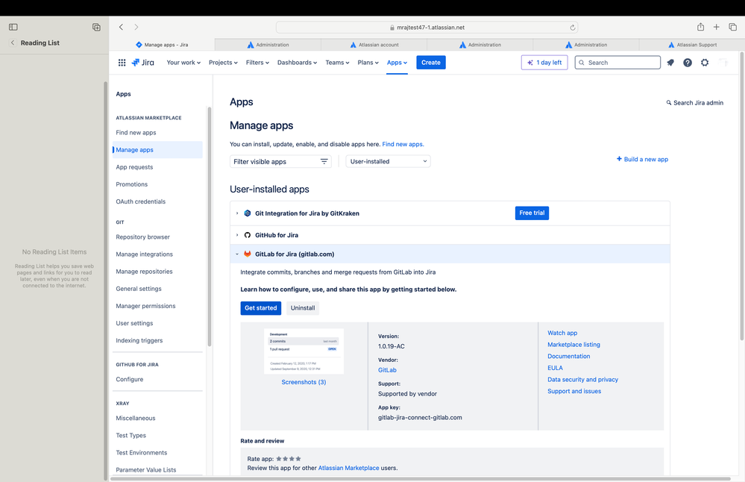
Task: Open Marketplace listing link
Action: point(573,345)
